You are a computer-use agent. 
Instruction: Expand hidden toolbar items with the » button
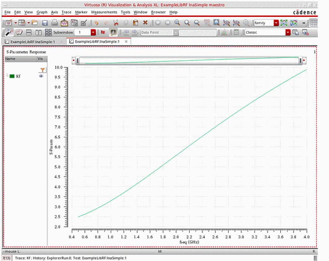click(304, 23)
